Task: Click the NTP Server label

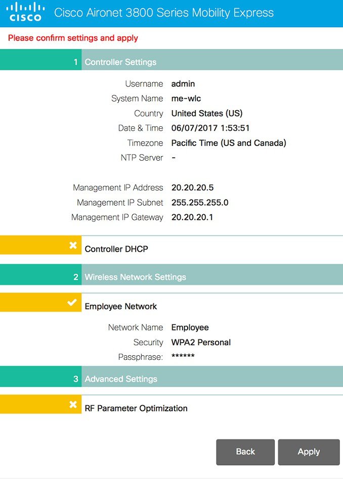Action: point(142,158)
